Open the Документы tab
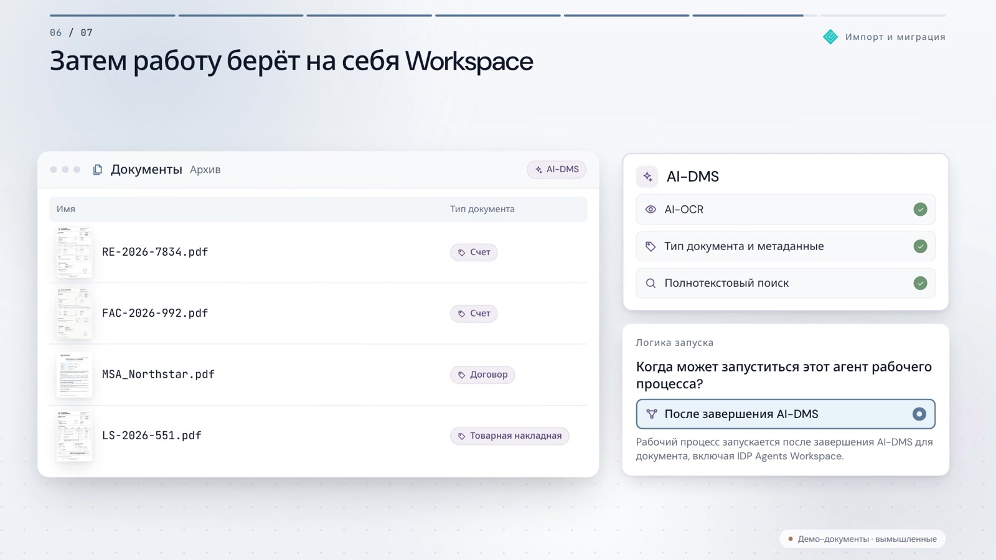 (x=146, y=170)
